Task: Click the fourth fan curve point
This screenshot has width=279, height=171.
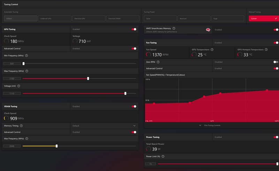Action: pos(220,93)
